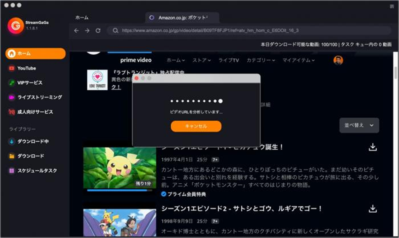The width and height of the screenshot is (399, 238).
Task: Open the Prime Video profile avatar
Action: pos(338,60)
